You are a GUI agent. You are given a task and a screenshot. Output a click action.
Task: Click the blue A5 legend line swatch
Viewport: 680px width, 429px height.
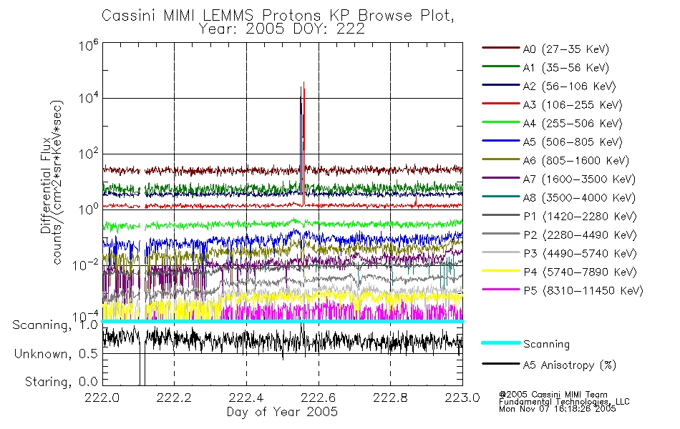[x=501, y=141]
